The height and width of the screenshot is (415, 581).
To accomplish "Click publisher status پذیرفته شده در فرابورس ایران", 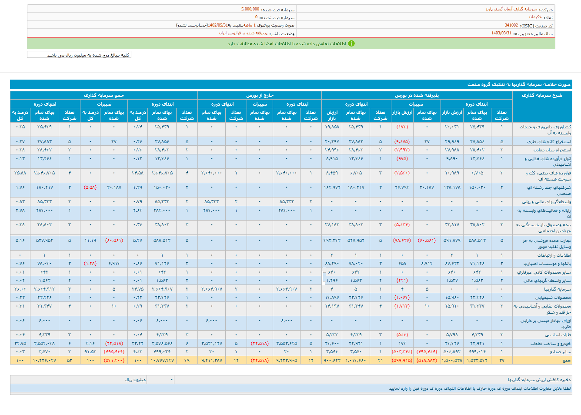I will (x=243, y=33).
